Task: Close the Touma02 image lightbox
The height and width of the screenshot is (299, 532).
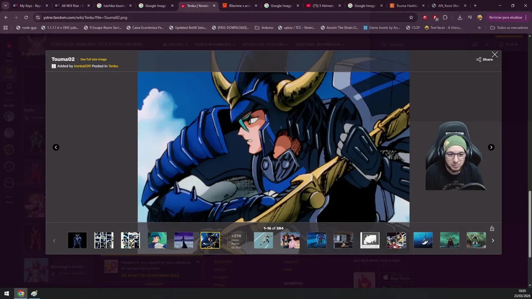Action: (x=495, y=55)
